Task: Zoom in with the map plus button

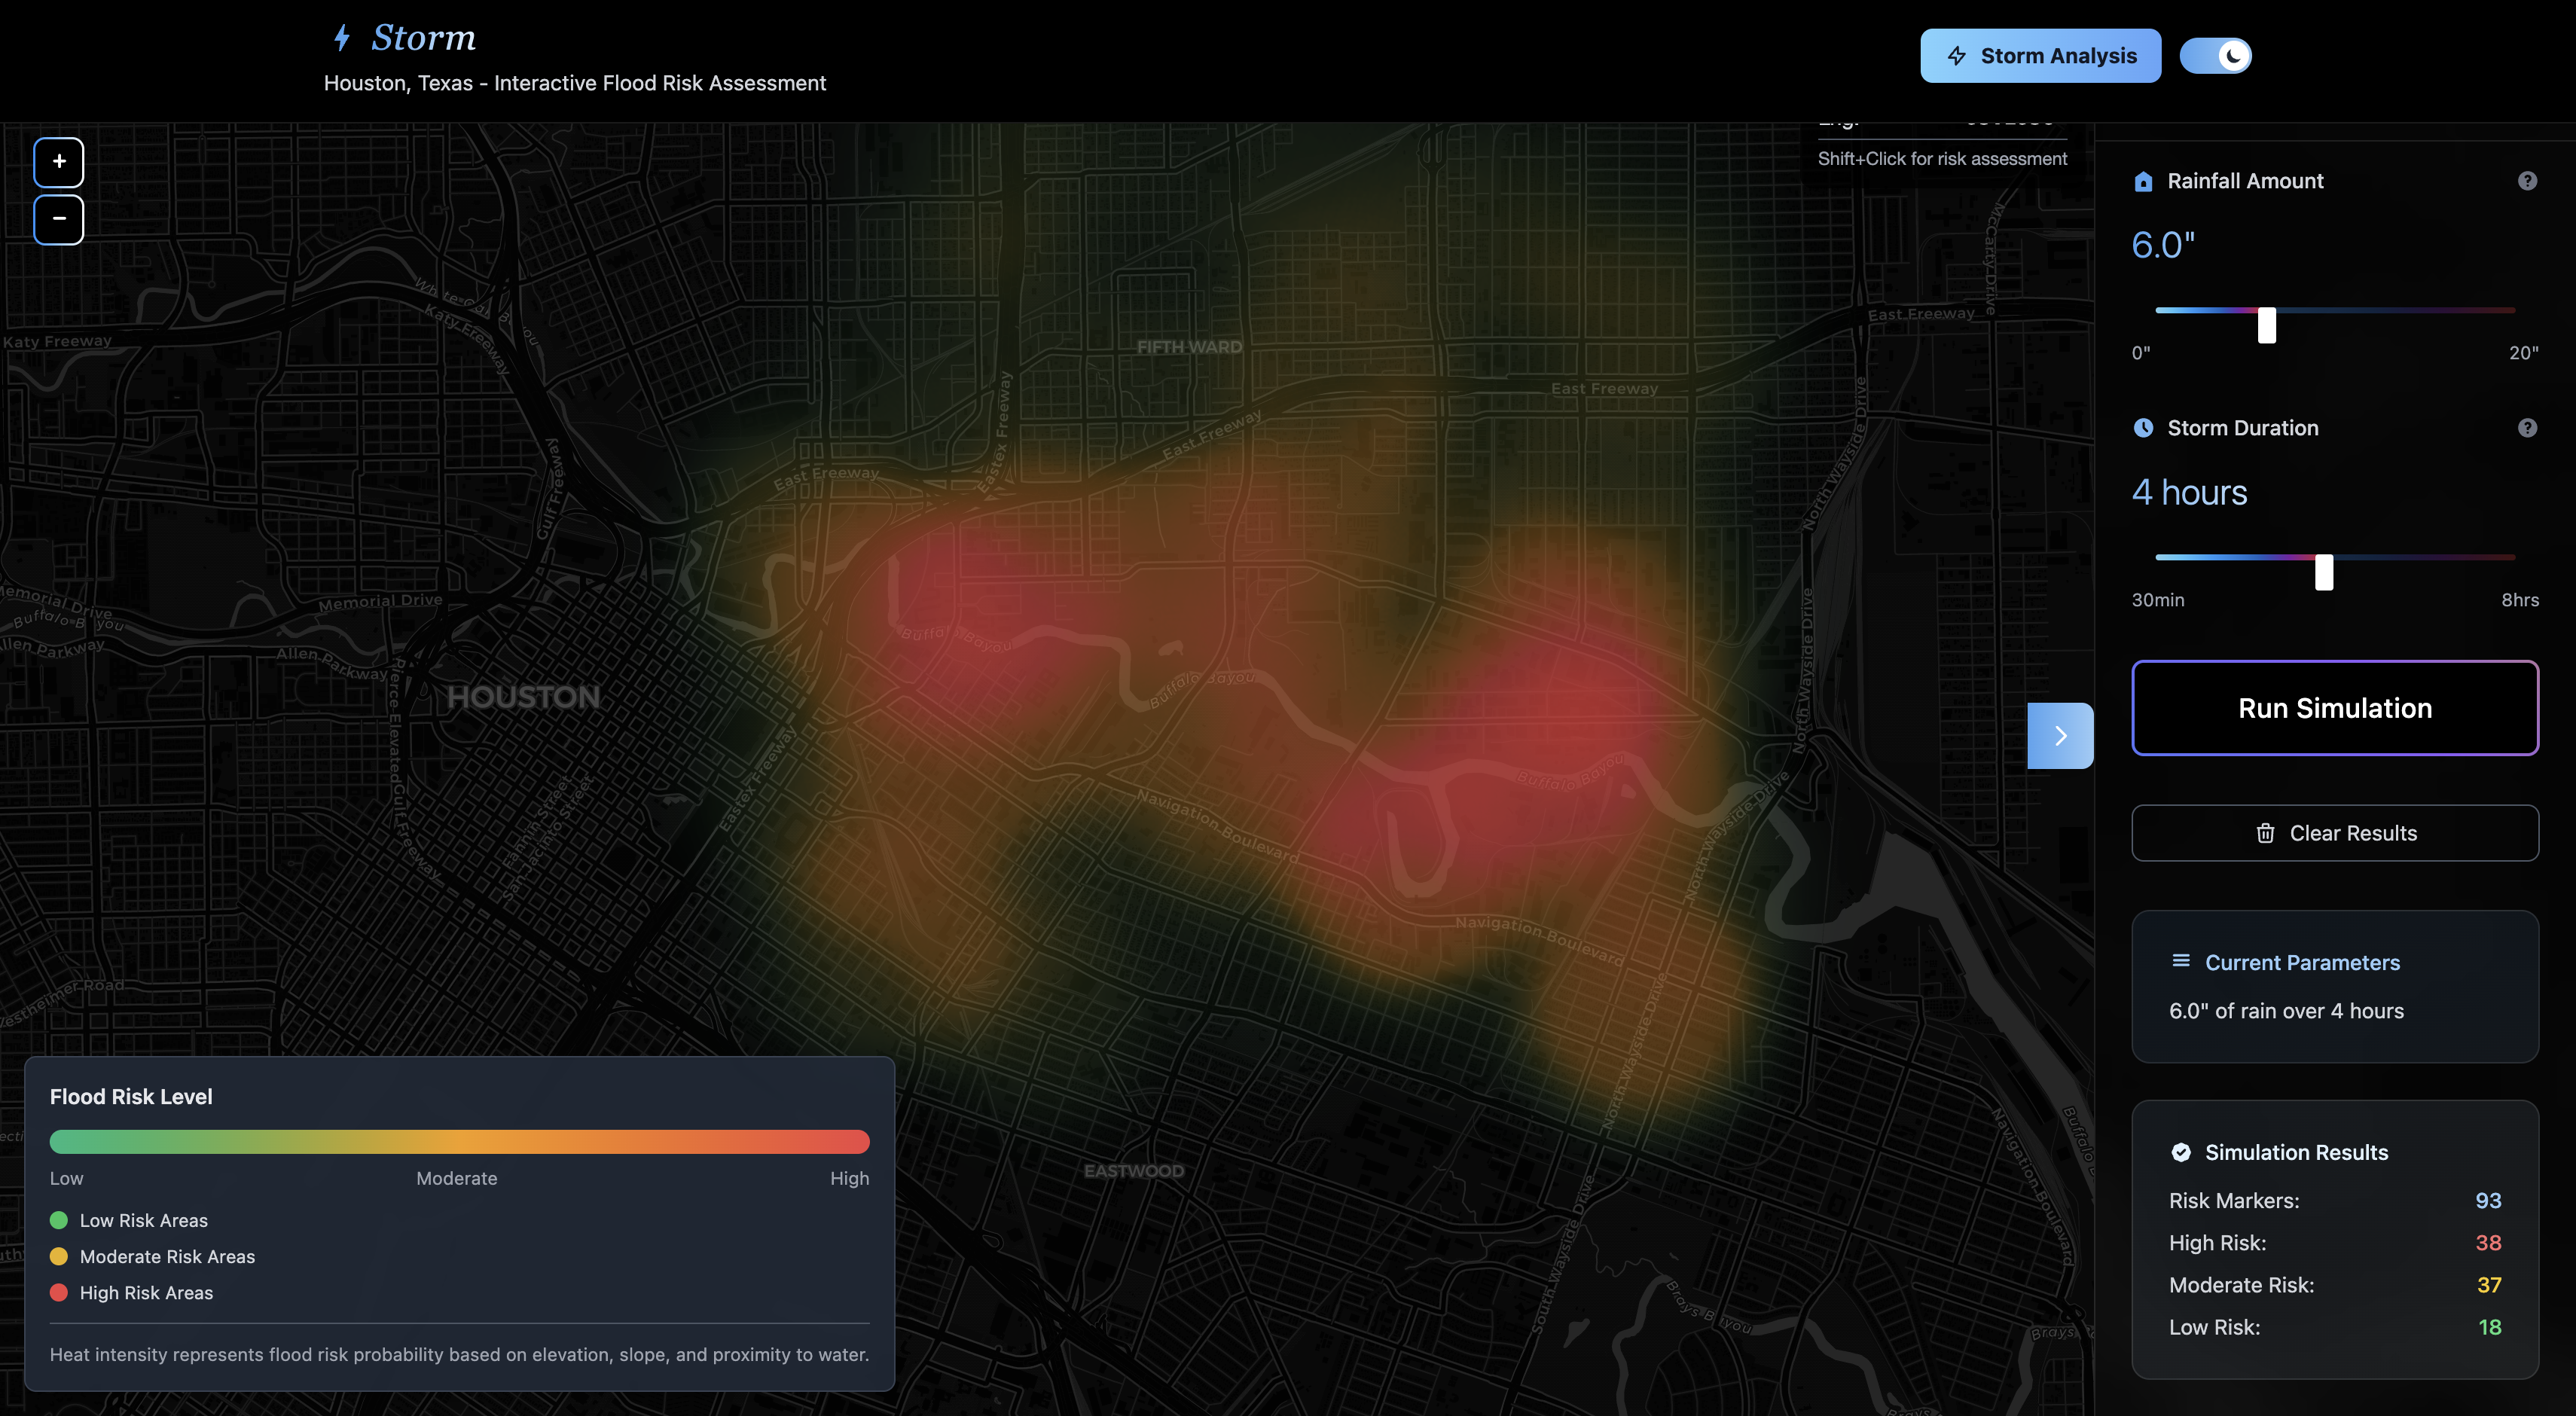Action: click(59, 162)
